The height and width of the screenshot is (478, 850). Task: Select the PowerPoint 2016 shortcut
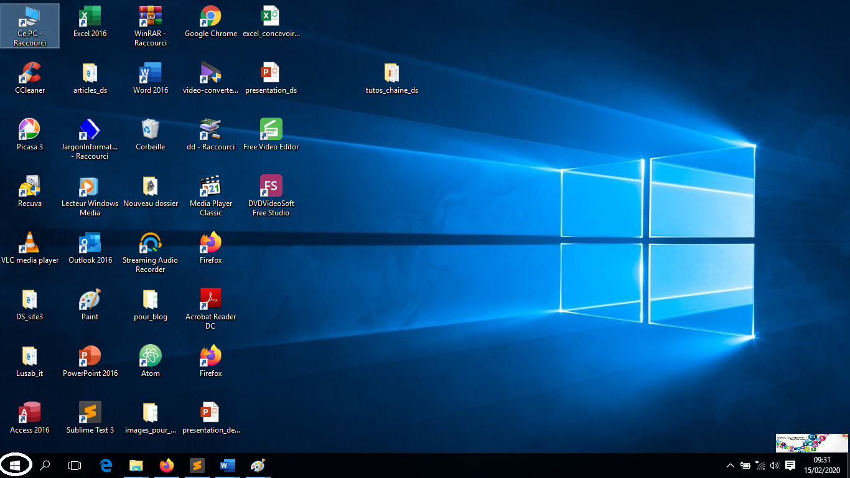[x=90, y=362]
